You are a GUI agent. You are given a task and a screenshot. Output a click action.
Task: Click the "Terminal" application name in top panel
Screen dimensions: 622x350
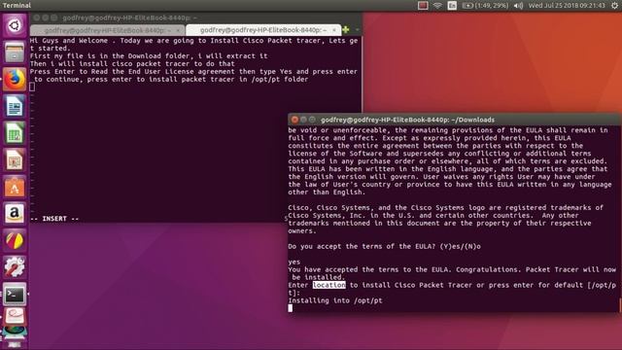17,5
